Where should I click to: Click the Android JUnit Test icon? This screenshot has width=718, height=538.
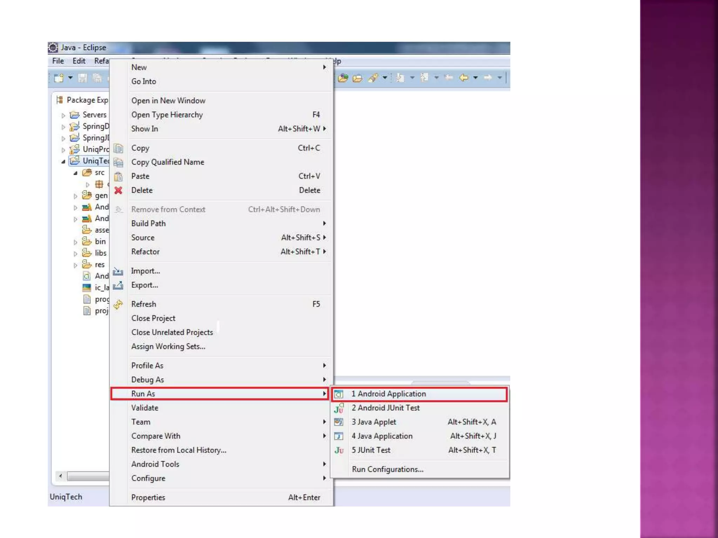(x=339, y=408)
